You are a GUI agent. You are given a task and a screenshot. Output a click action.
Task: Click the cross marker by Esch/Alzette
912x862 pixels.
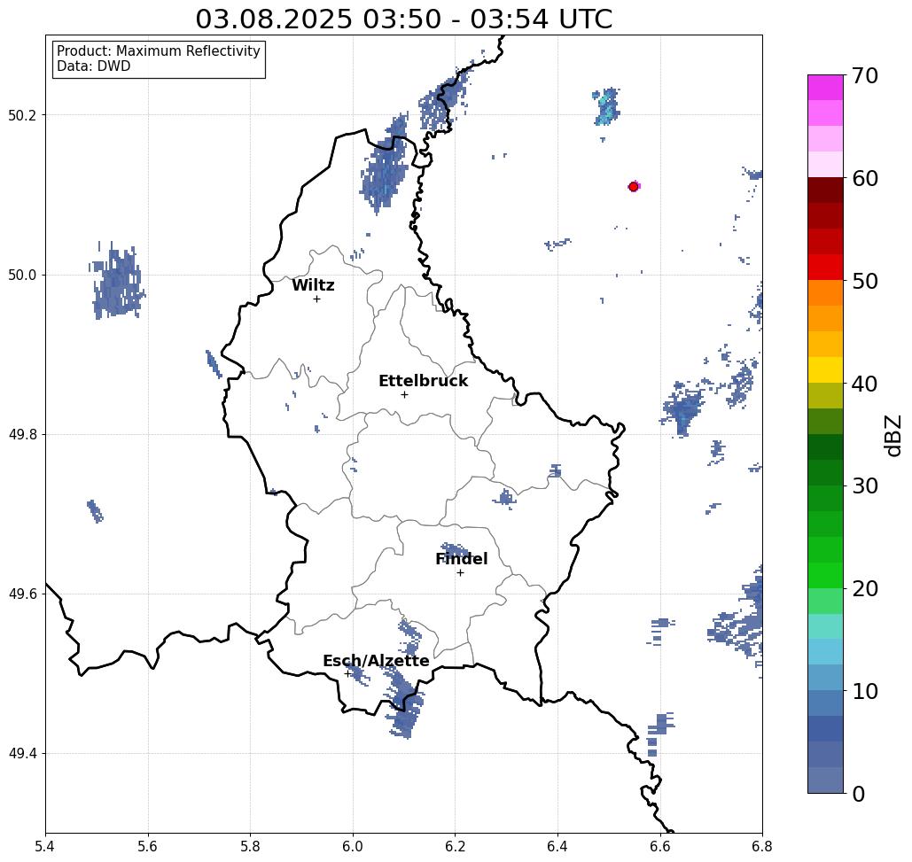point(347,673)
